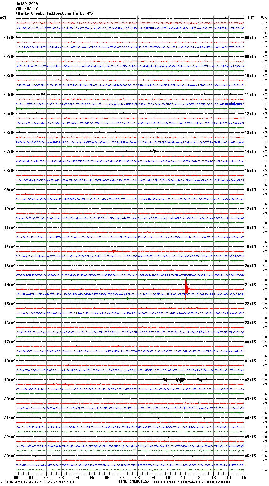Viewport: 269px width, 486px height.
Task: Click the TIME (MINUTES) axis title
Action: tap(134, 481)
